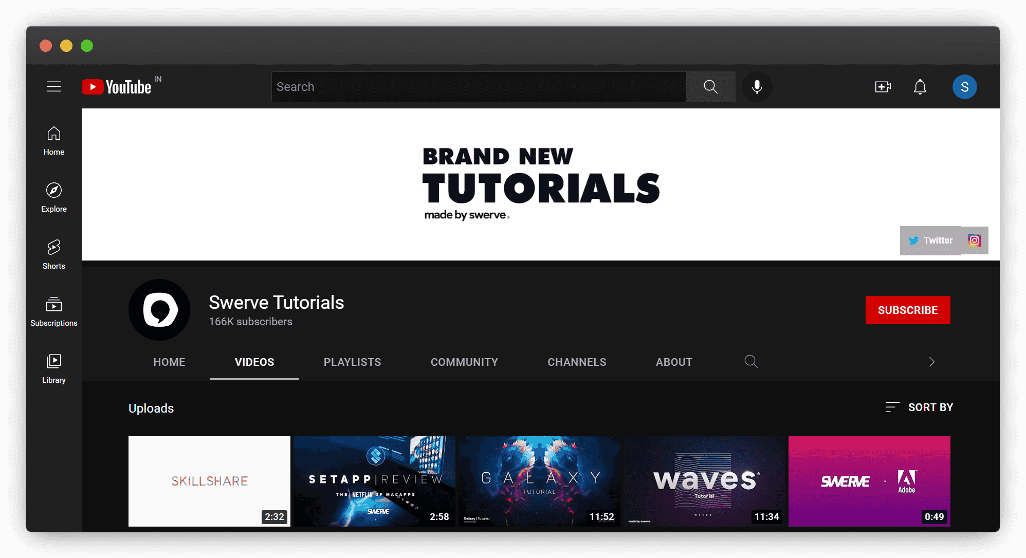Click the hamburger menu icon

point(54,87)
